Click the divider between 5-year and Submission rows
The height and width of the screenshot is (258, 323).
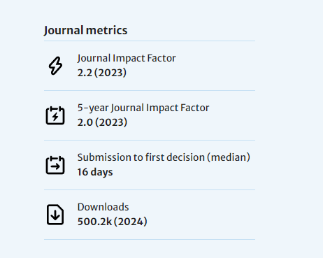[150, 140]
